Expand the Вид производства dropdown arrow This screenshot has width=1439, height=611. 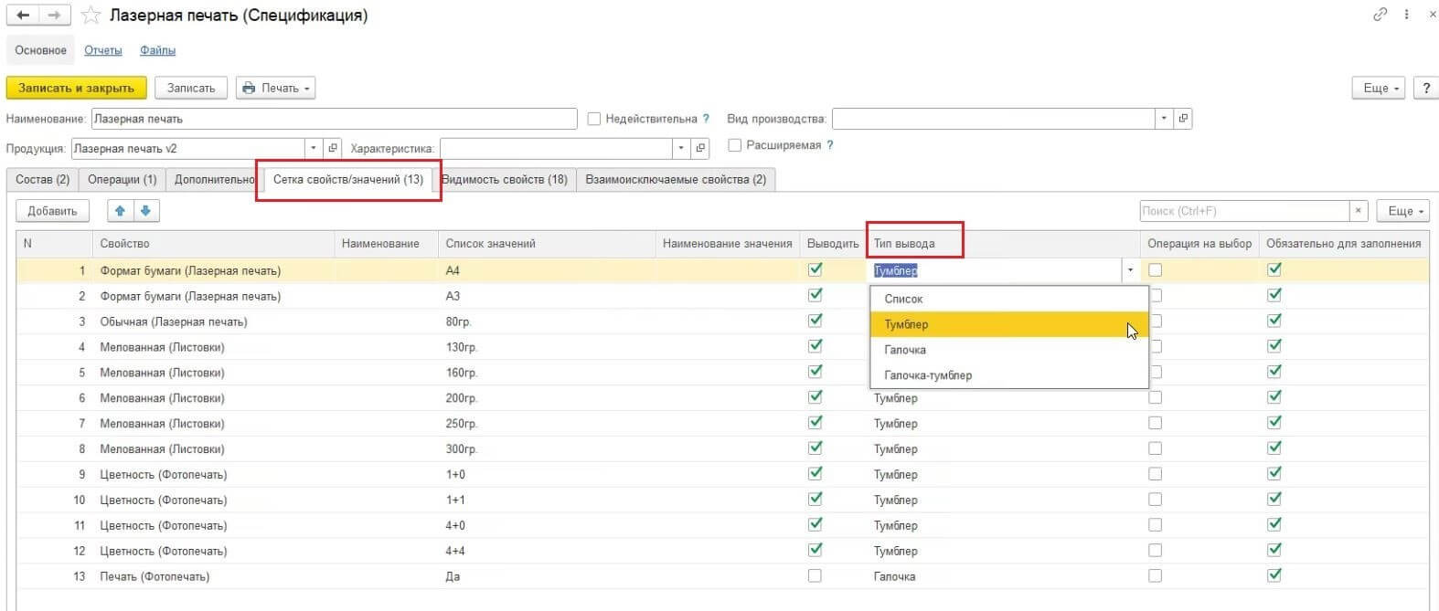point(1164,119)
